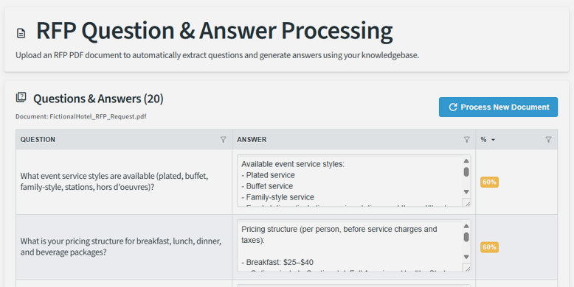Click the refresh icon in Process button
This screenshot has height=287, width=574.
point(453,107)
